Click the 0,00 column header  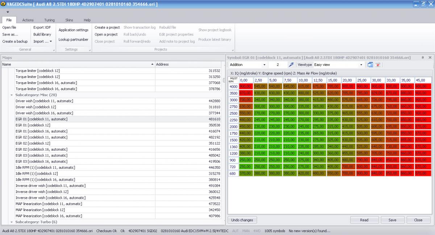point(246,80)
